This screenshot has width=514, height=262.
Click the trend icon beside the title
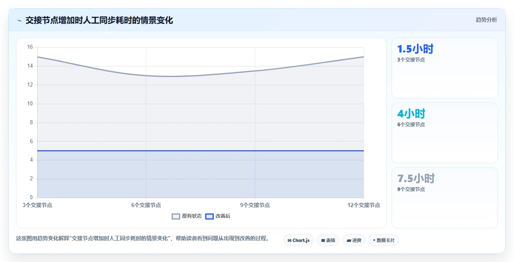click(x=19, y=21)
